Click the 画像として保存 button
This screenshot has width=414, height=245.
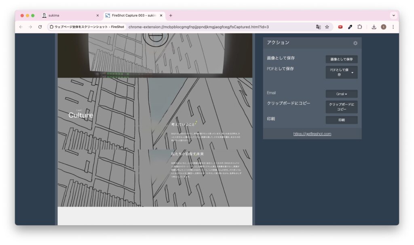tap(342, 59)
